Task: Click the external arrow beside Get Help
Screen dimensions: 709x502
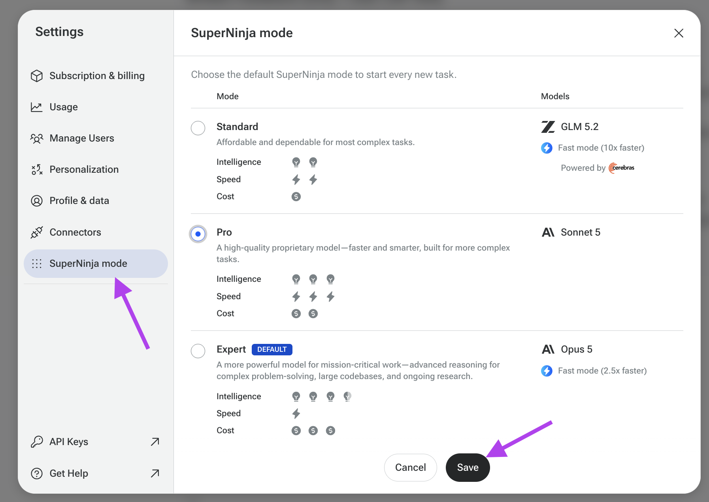Action: point(155,473)
